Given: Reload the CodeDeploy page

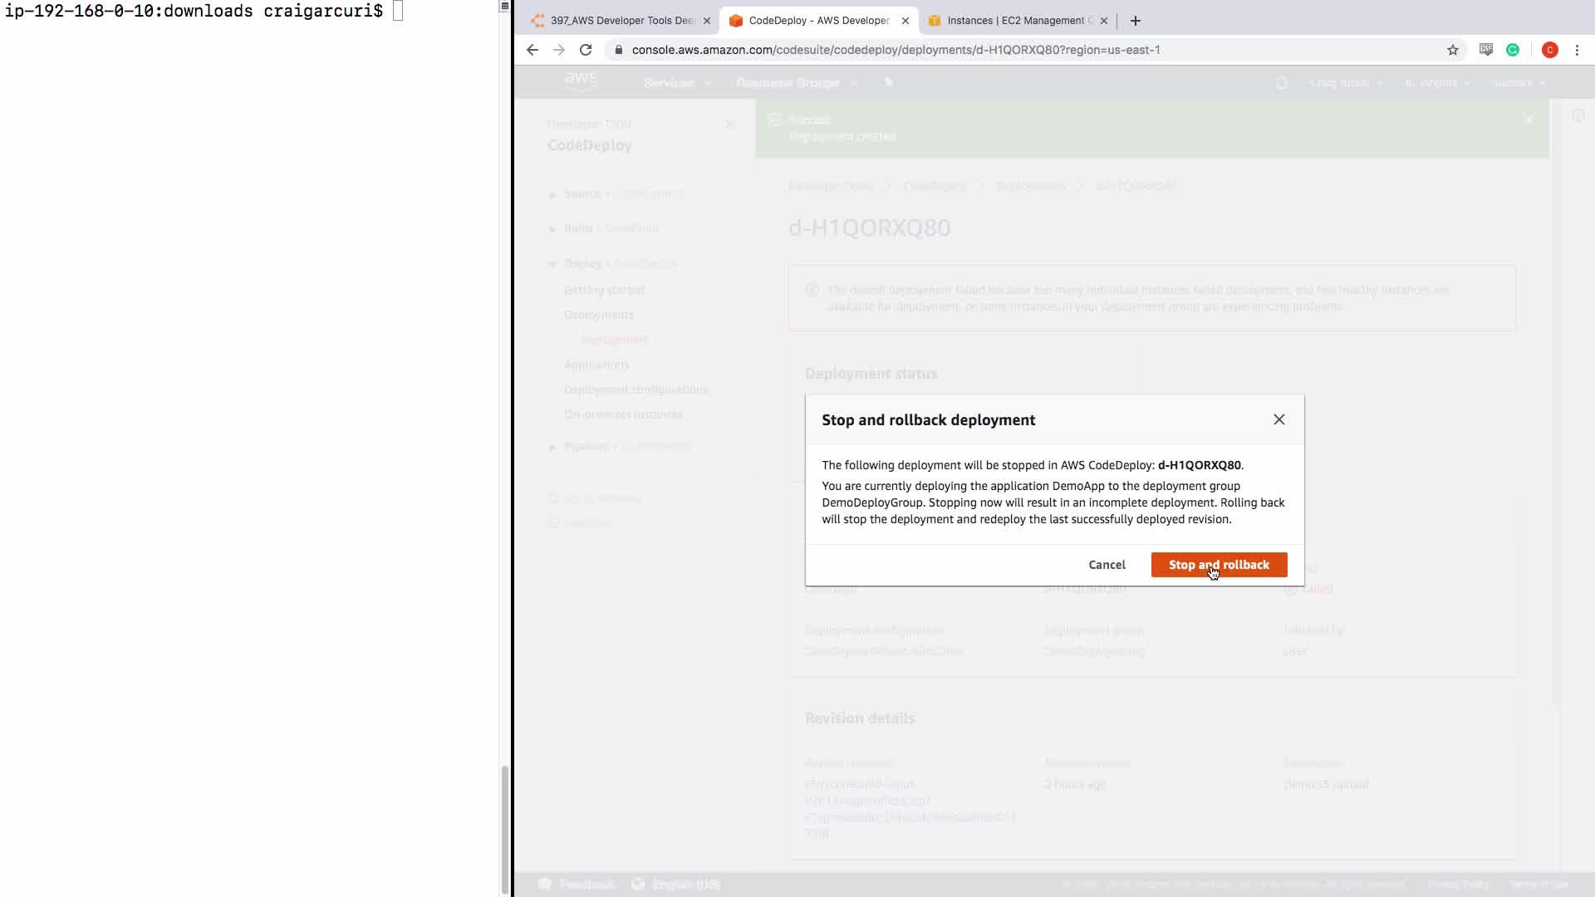Looking at the screenshot, I should [586, 50].
